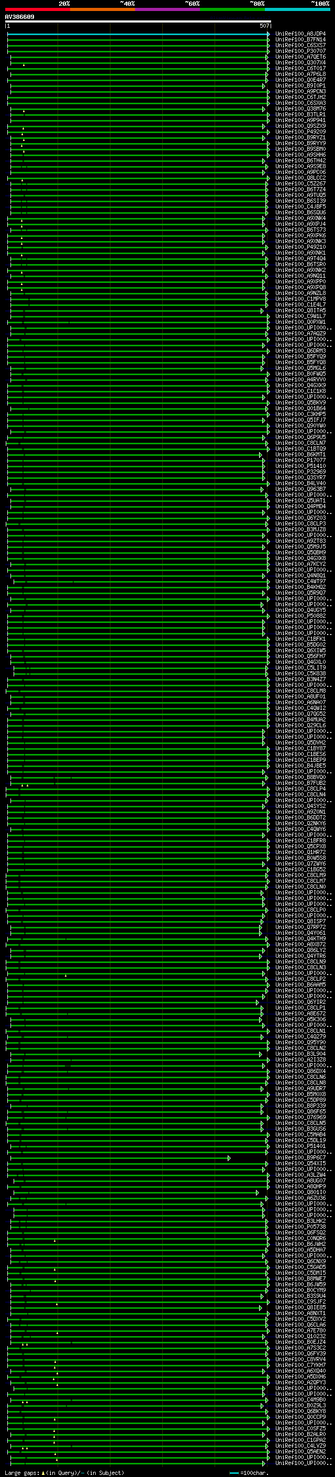Select the UniRef100_C1MPV8 label
This screenshot has width=335, height=1477.
[x=300, y=299]
